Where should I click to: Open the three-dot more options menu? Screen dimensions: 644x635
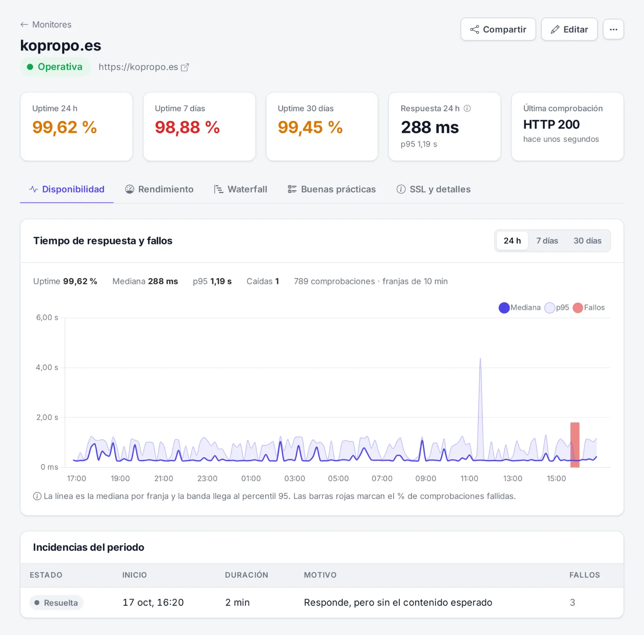[x=613, y=29]
